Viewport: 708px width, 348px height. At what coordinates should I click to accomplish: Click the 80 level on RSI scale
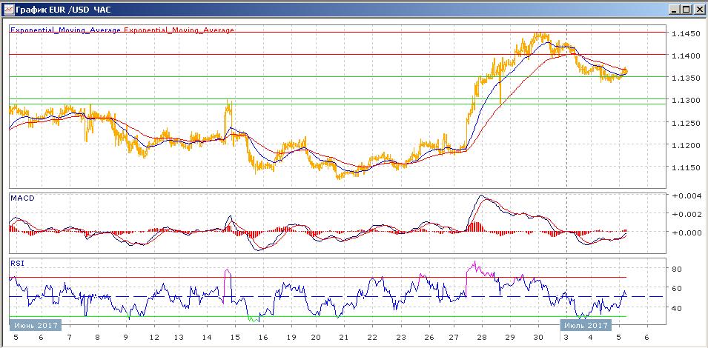click(x=675, y=269)
